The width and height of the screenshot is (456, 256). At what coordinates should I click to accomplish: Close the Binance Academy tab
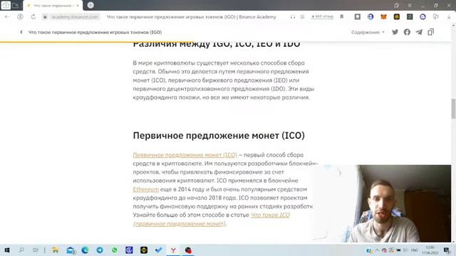78,6
